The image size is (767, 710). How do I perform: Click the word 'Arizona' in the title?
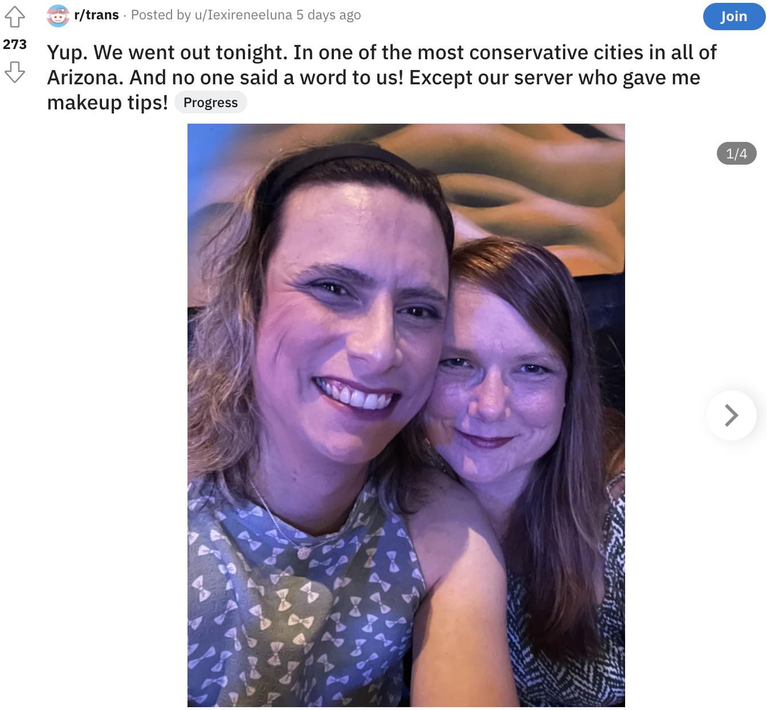(85, 77)
